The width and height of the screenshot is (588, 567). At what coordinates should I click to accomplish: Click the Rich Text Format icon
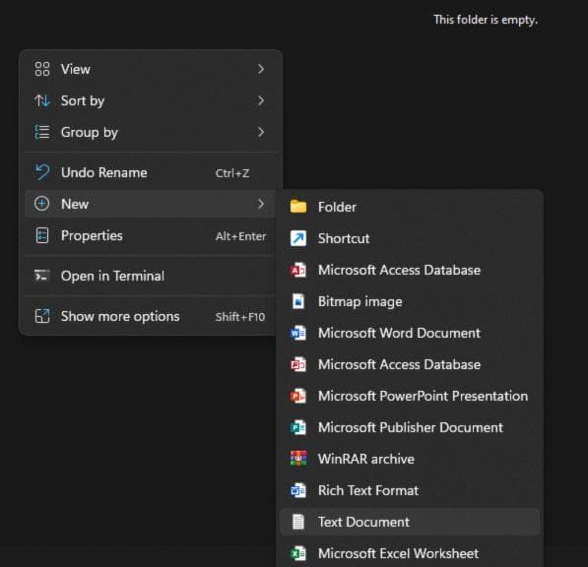[298, 490]
